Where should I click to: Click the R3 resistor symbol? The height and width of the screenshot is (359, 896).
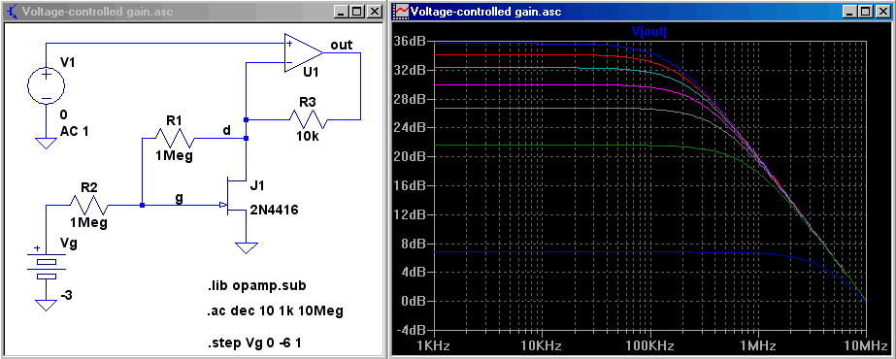[308, 120]
